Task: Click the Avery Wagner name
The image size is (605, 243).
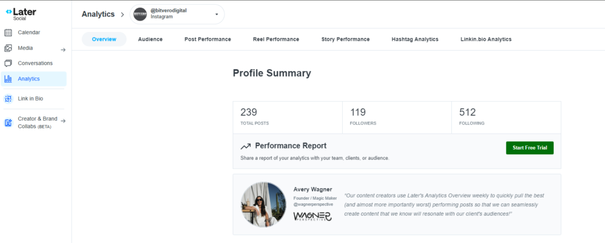Action: 313,189
